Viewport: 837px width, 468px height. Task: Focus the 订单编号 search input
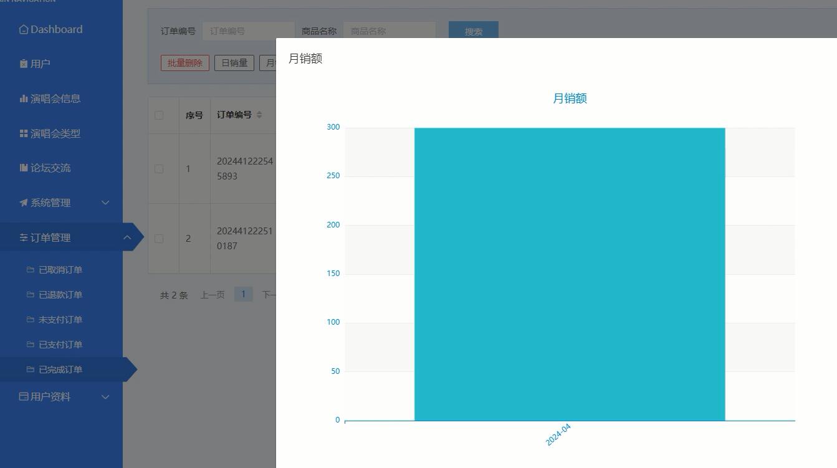pos(248,31)
